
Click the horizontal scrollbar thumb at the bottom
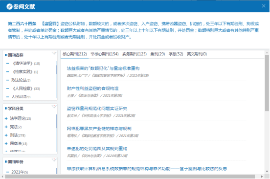(x=130, y=177)
